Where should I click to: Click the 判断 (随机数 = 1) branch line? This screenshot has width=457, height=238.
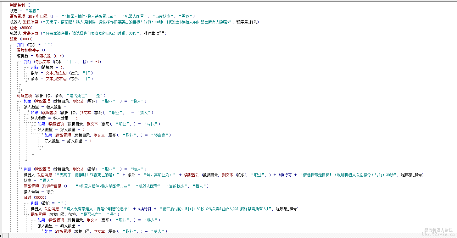pyautogui.click(x=47, y=67)
